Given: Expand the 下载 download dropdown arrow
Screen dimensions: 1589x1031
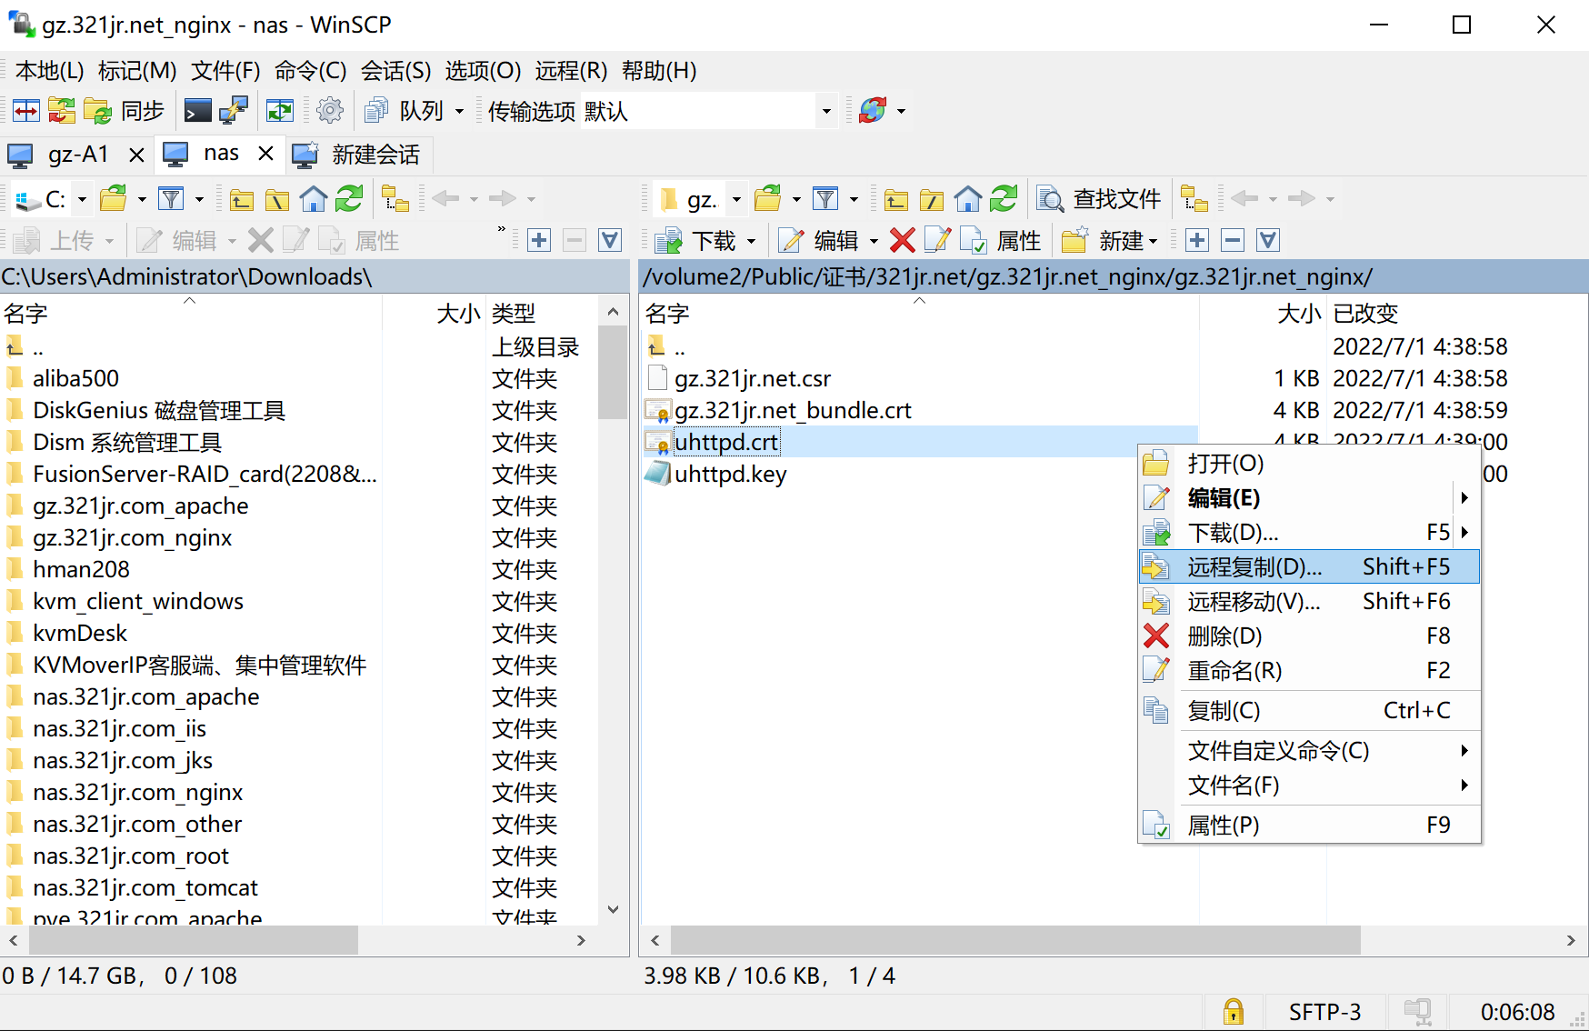Looking at the screenshot, I should tap(752, 240).
